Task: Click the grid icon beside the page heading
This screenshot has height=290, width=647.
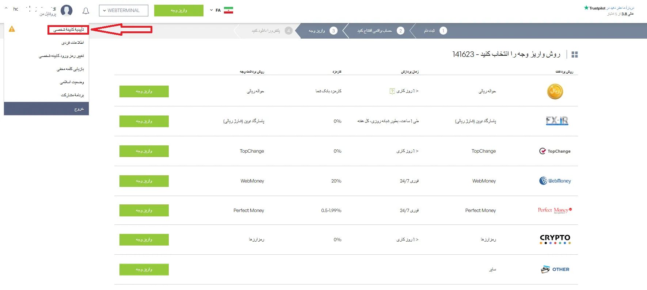Action: (x=575, y=55)
